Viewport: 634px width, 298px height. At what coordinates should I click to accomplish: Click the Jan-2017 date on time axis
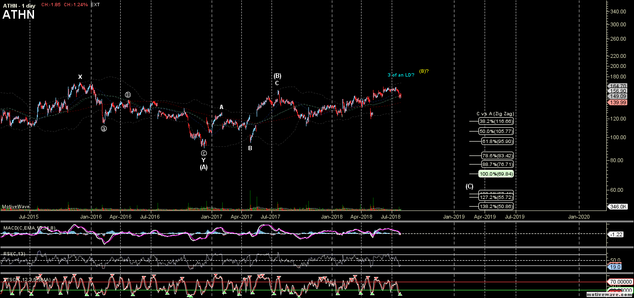click(212, 217)
